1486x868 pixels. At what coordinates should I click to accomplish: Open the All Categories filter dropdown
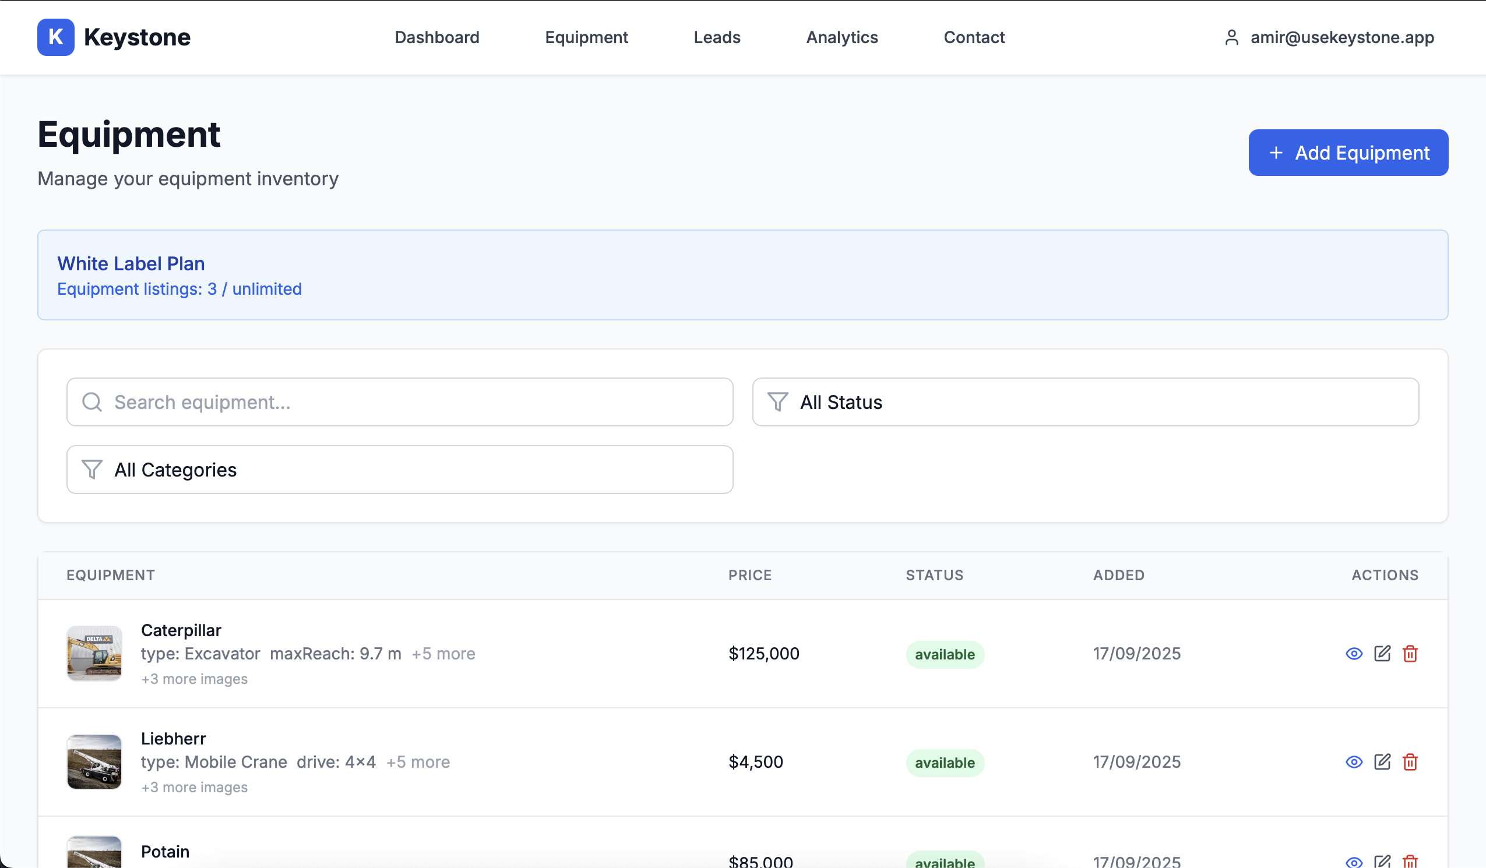399,470
